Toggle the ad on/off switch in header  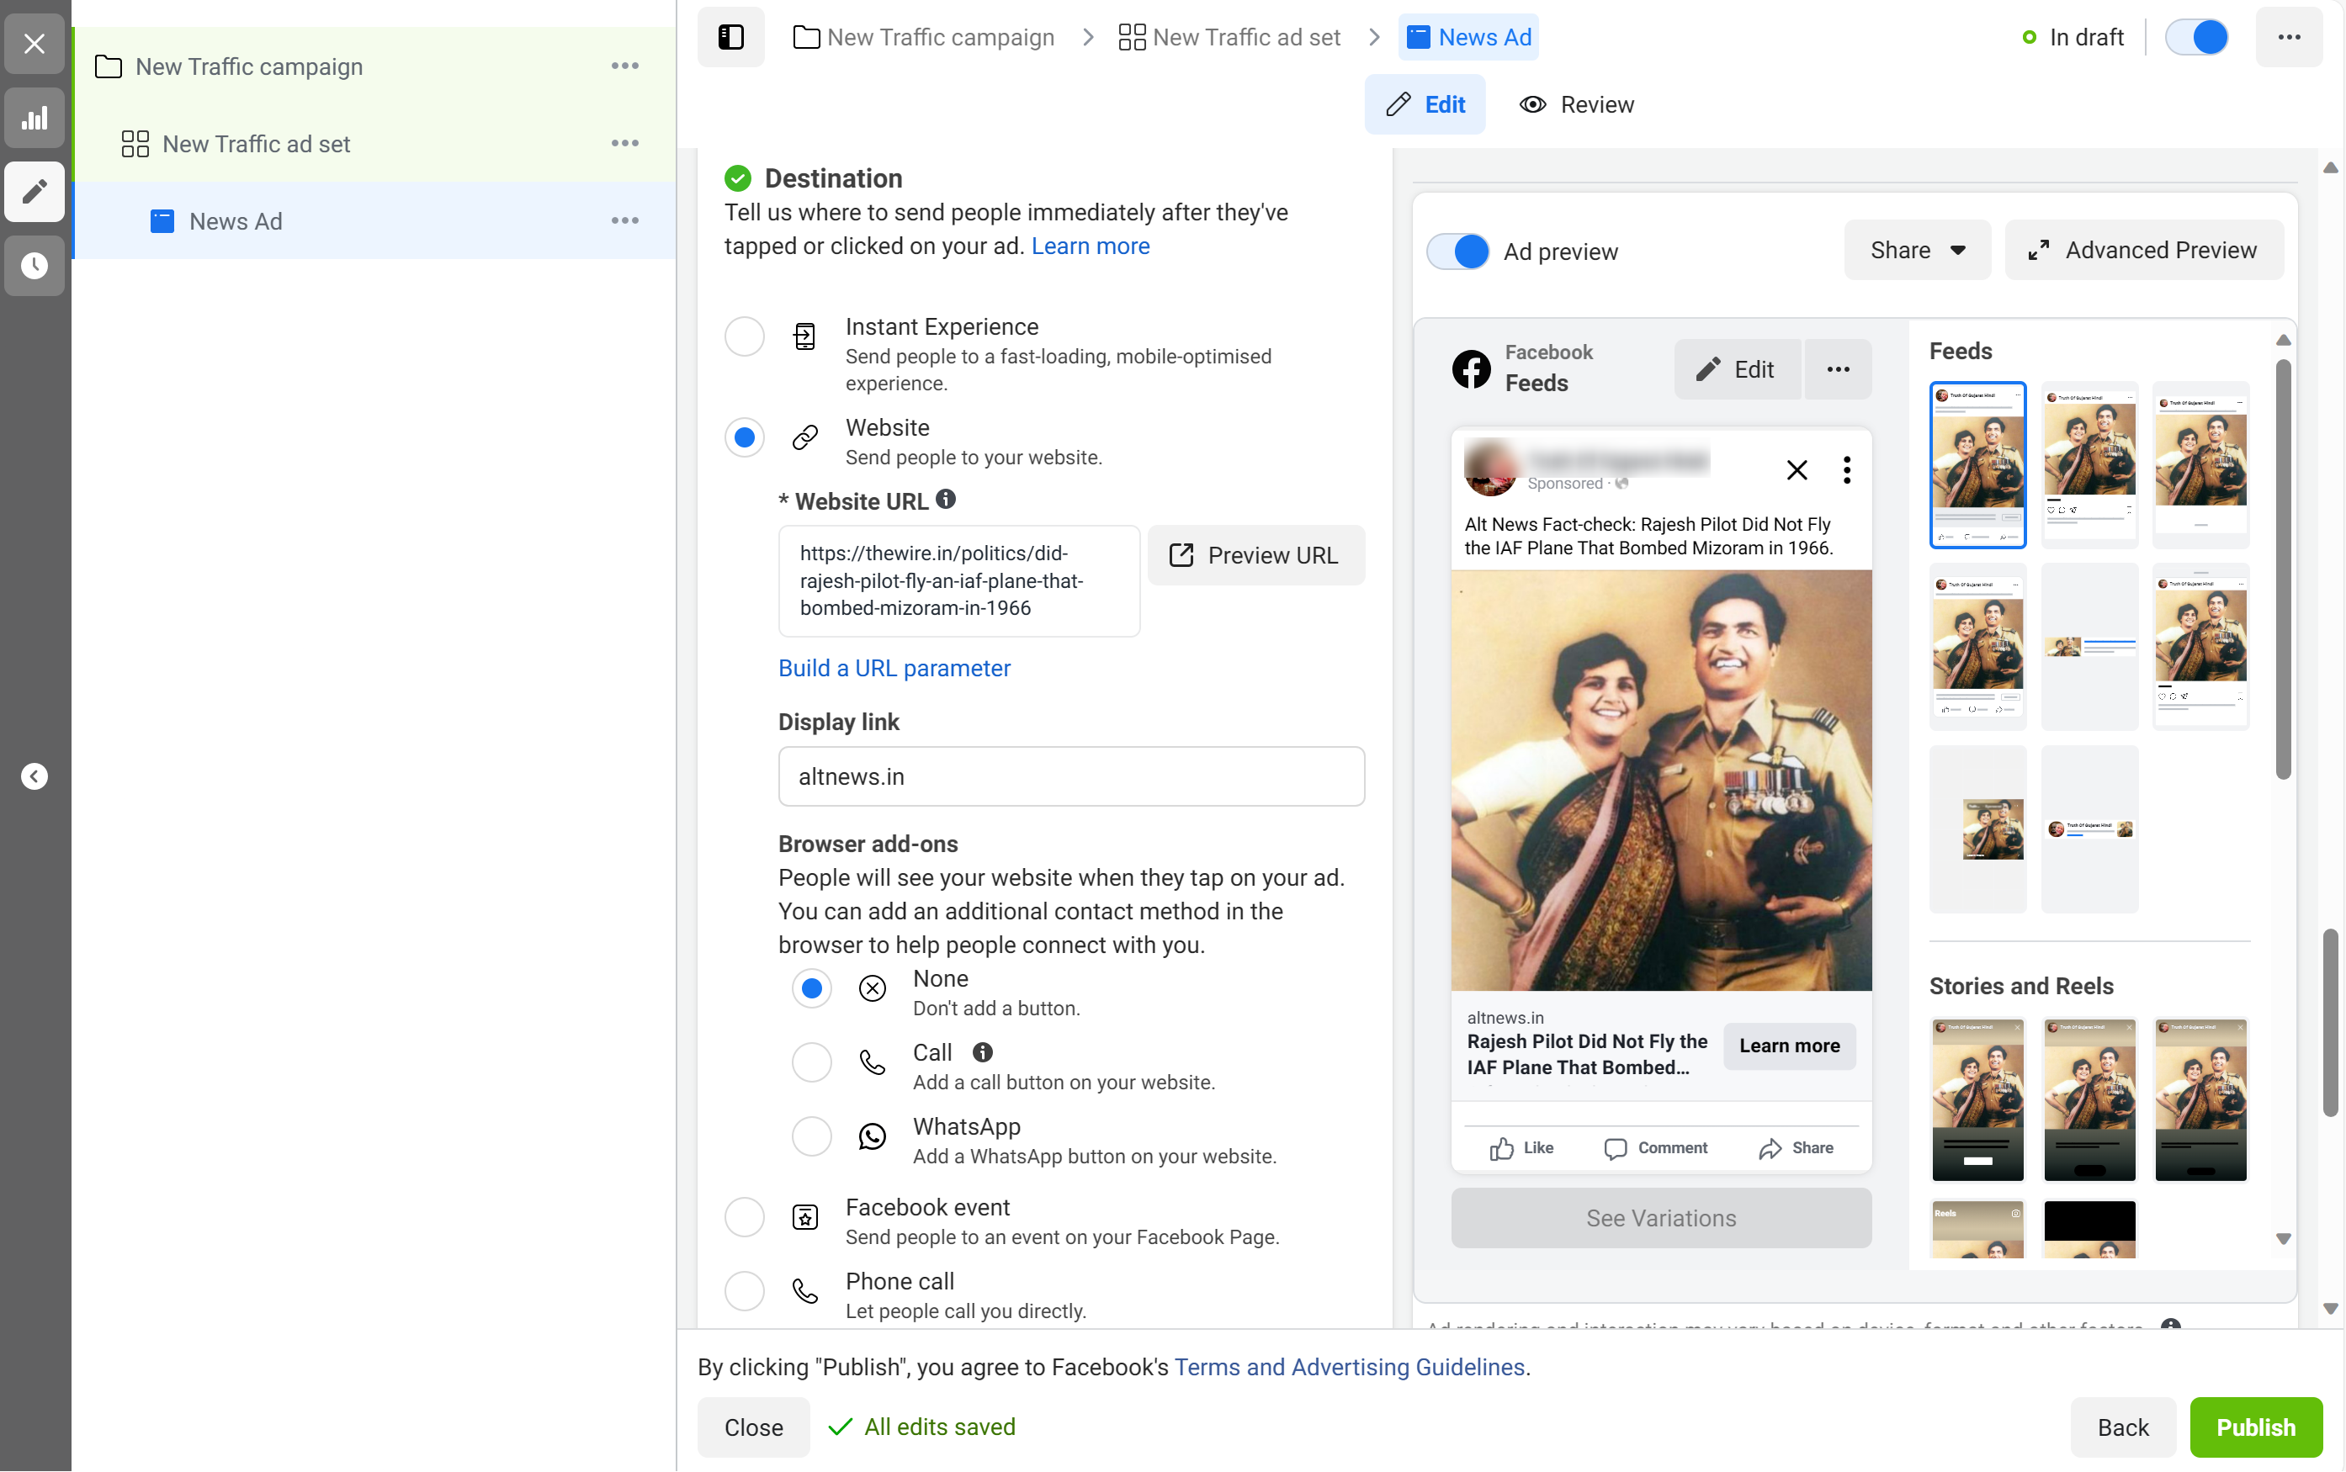coord(2197,37)
